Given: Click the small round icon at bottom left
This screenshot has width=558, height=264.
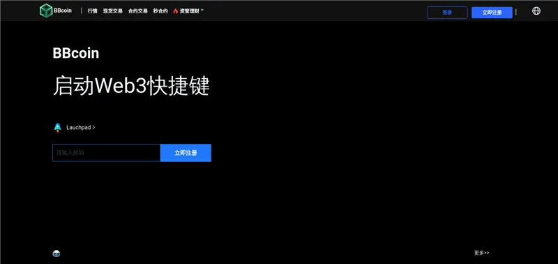Looking at the screenshot, I should coord(56,254).
